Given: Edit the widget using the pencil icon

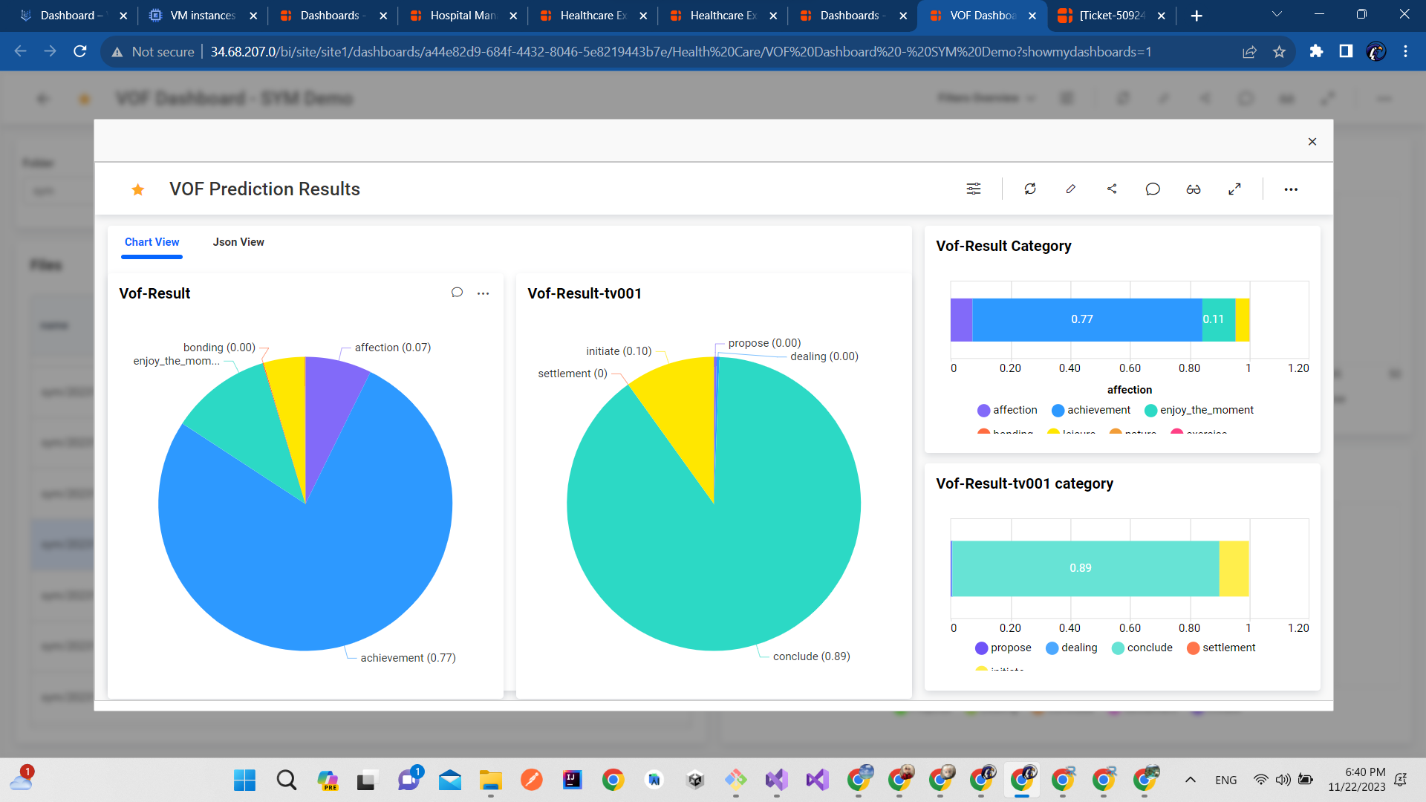Looking at the screenshot, I should pyautogui.click(x=1070, y=189).
